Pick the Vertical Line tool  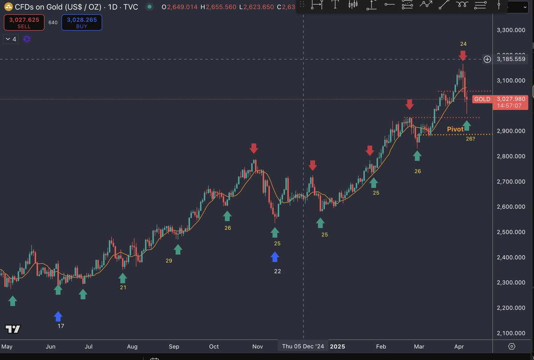coord(499,6)
